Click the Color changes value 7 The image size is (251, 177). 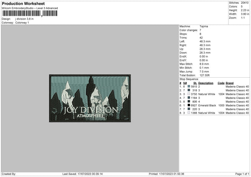200,30
